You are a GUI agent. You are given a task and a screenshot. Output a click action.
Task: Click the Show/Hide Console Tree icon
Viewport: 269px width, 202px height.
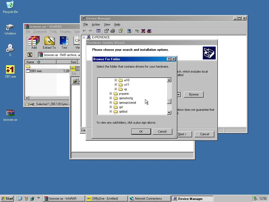click(99, 31)
